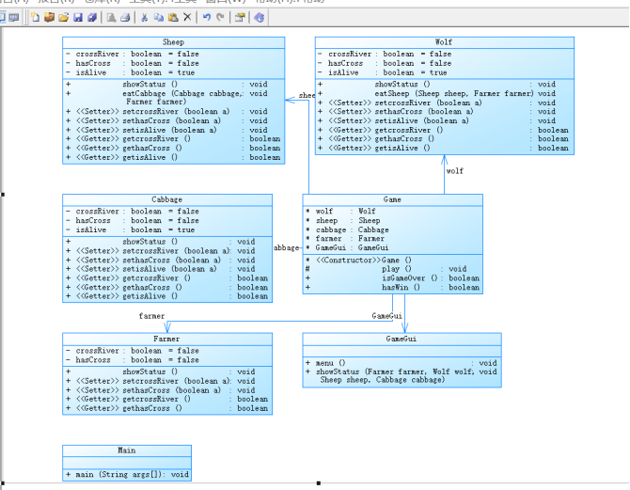Click the panel view icon left of New
The width and height of the screenshot is (630, 490).
(x=14, y=17)
